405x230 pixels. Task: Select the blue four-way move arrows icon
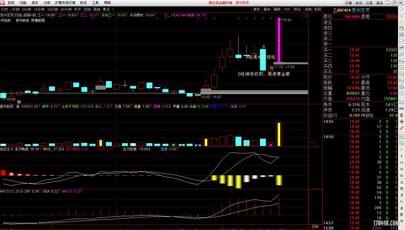click(401, 122)
